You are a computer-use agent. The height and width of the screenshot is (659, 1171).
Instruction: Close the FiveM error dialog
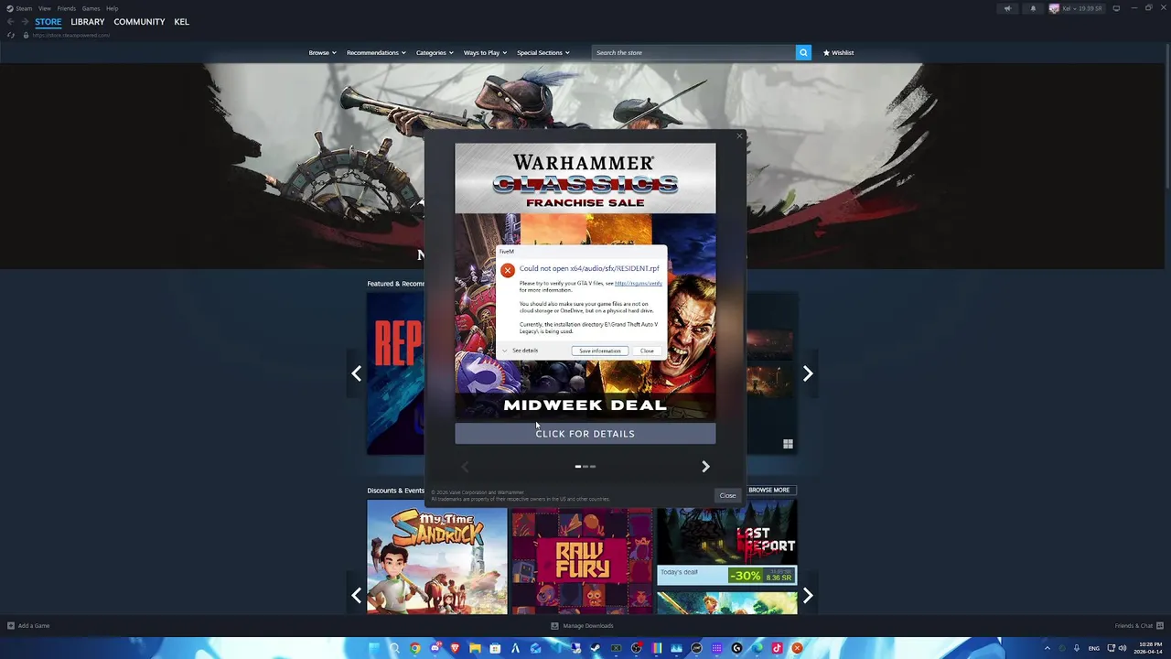click(x=647, y=351)
